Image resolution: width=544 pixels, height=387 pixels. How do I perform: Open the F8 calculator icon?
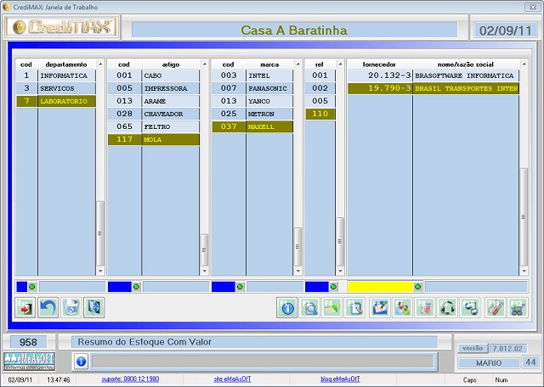[425, 308]
